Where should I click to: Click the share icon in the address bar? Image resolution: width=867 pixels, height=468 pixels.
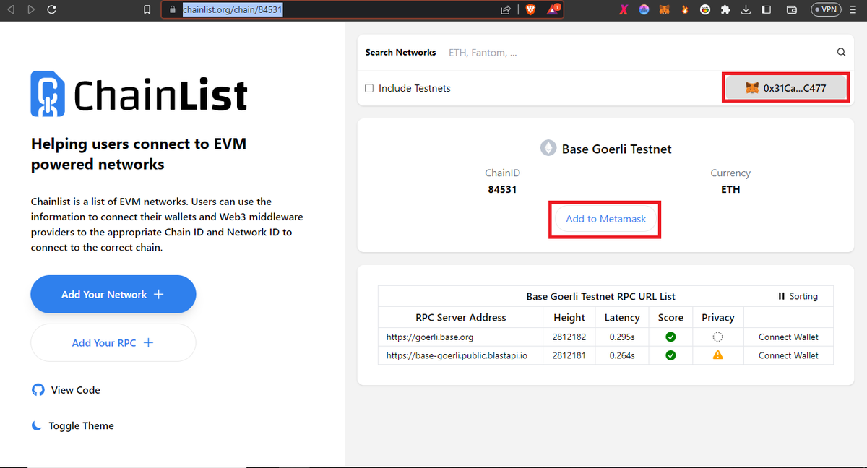coord(505,9)
